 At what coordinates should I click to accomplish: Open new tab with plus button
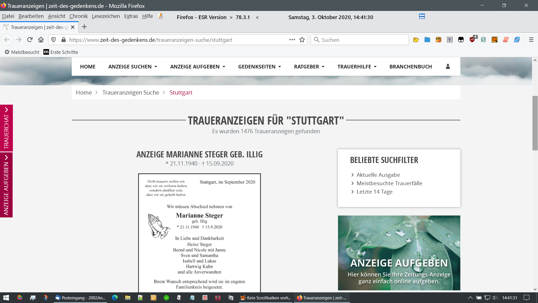(x=84, y=27)
